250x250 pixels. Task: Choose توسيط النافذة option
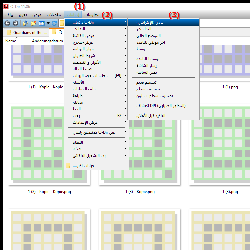click(163, 59)
